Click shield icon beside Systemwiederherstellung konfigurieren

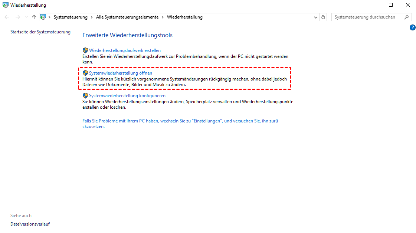[85, 95]
